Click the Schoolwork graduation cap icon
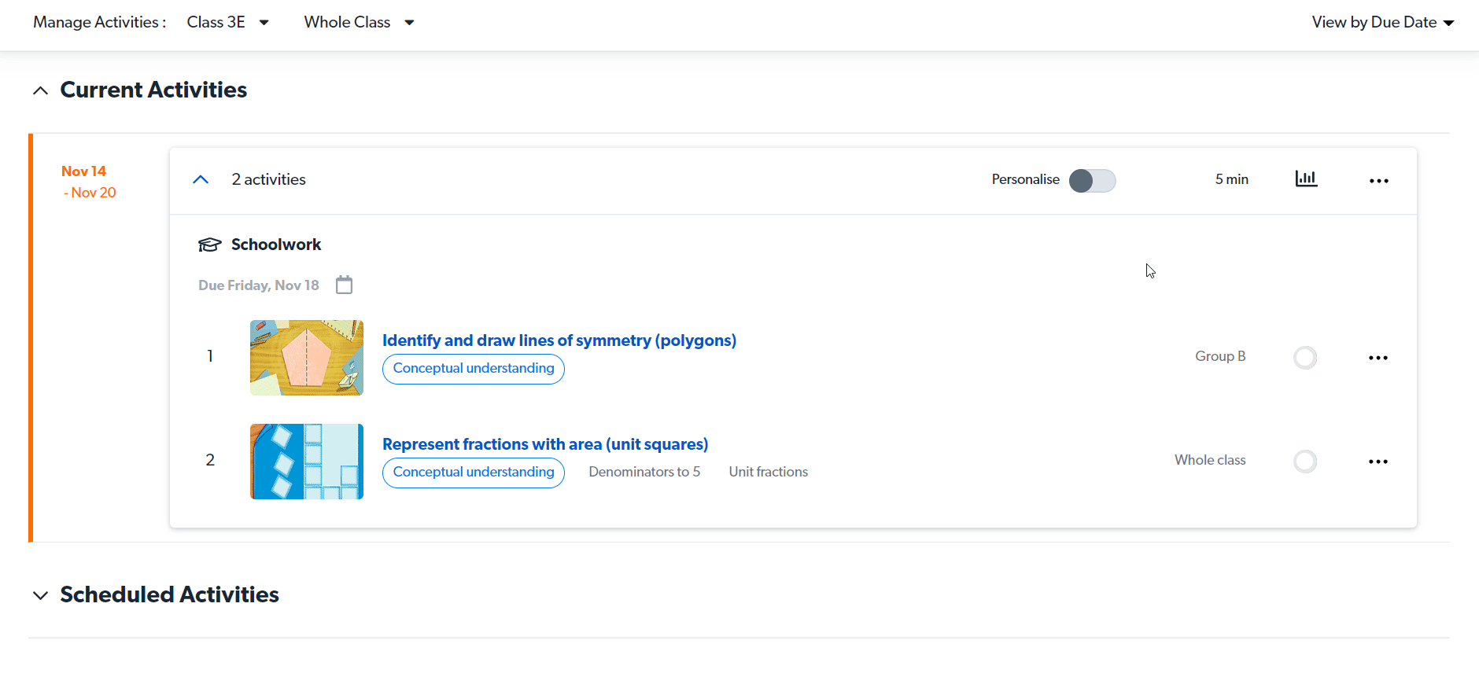 [209, 245]
